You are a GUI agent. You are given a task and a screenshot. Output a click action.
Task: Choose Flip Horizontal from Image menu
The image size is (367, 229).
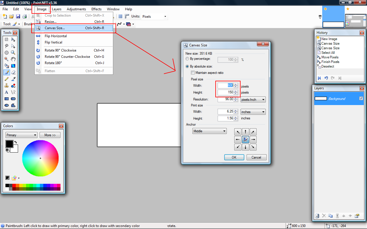click(56, 36)
